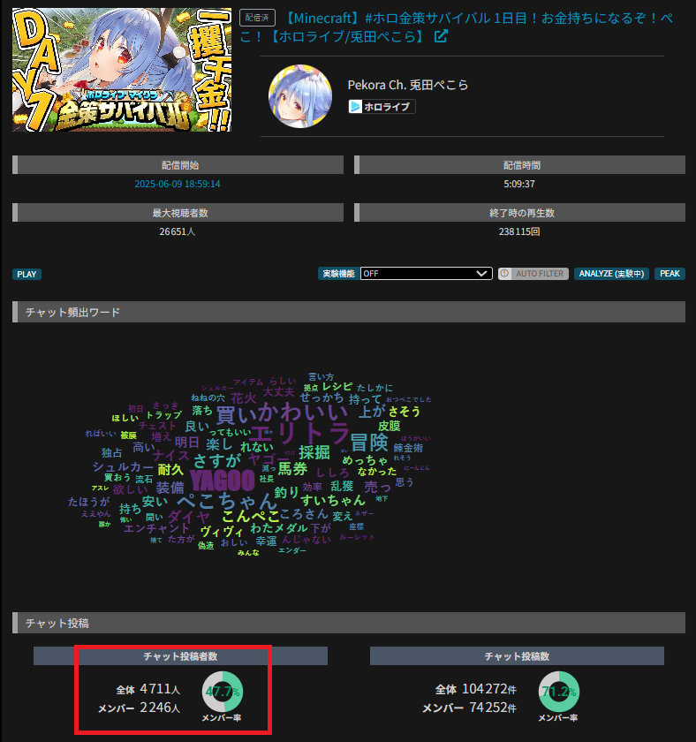Click the word 花火 in word cloud
This screenshot has width=696, height=742.
pyautogui.click(x=243, y=398)
